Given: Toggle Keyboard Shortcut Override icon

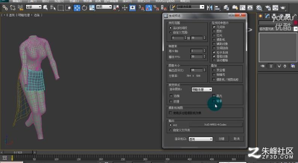Looking at the screenshot, I should [132, 8].
